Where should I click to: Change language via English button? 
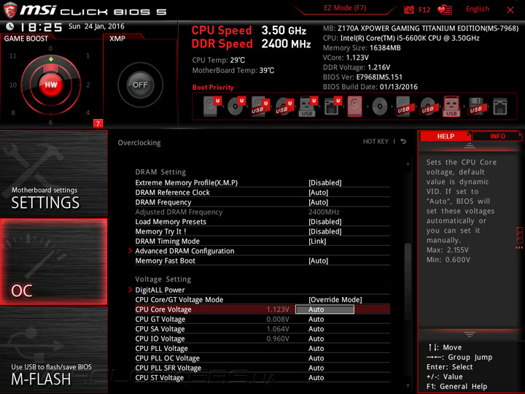tap(477, 9)
